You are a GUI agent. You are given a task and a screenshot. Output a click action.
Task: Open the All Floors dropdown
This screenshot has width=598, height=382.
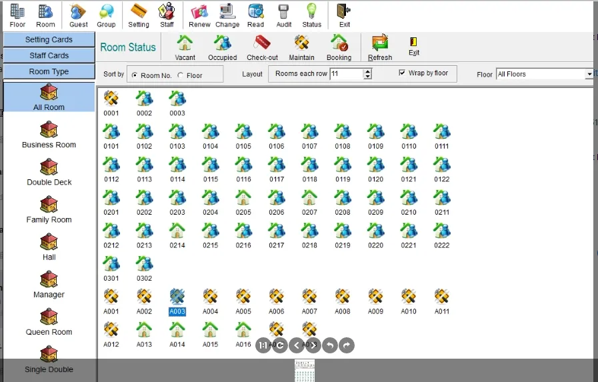pyautogui.click(x=589, y=74)
